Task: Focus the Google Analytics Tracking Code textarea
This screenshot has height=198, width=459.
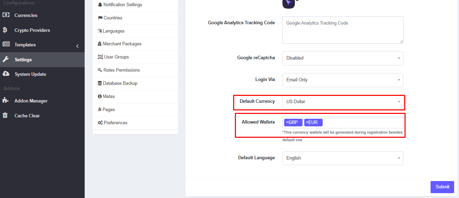Action: pos(342,30)
